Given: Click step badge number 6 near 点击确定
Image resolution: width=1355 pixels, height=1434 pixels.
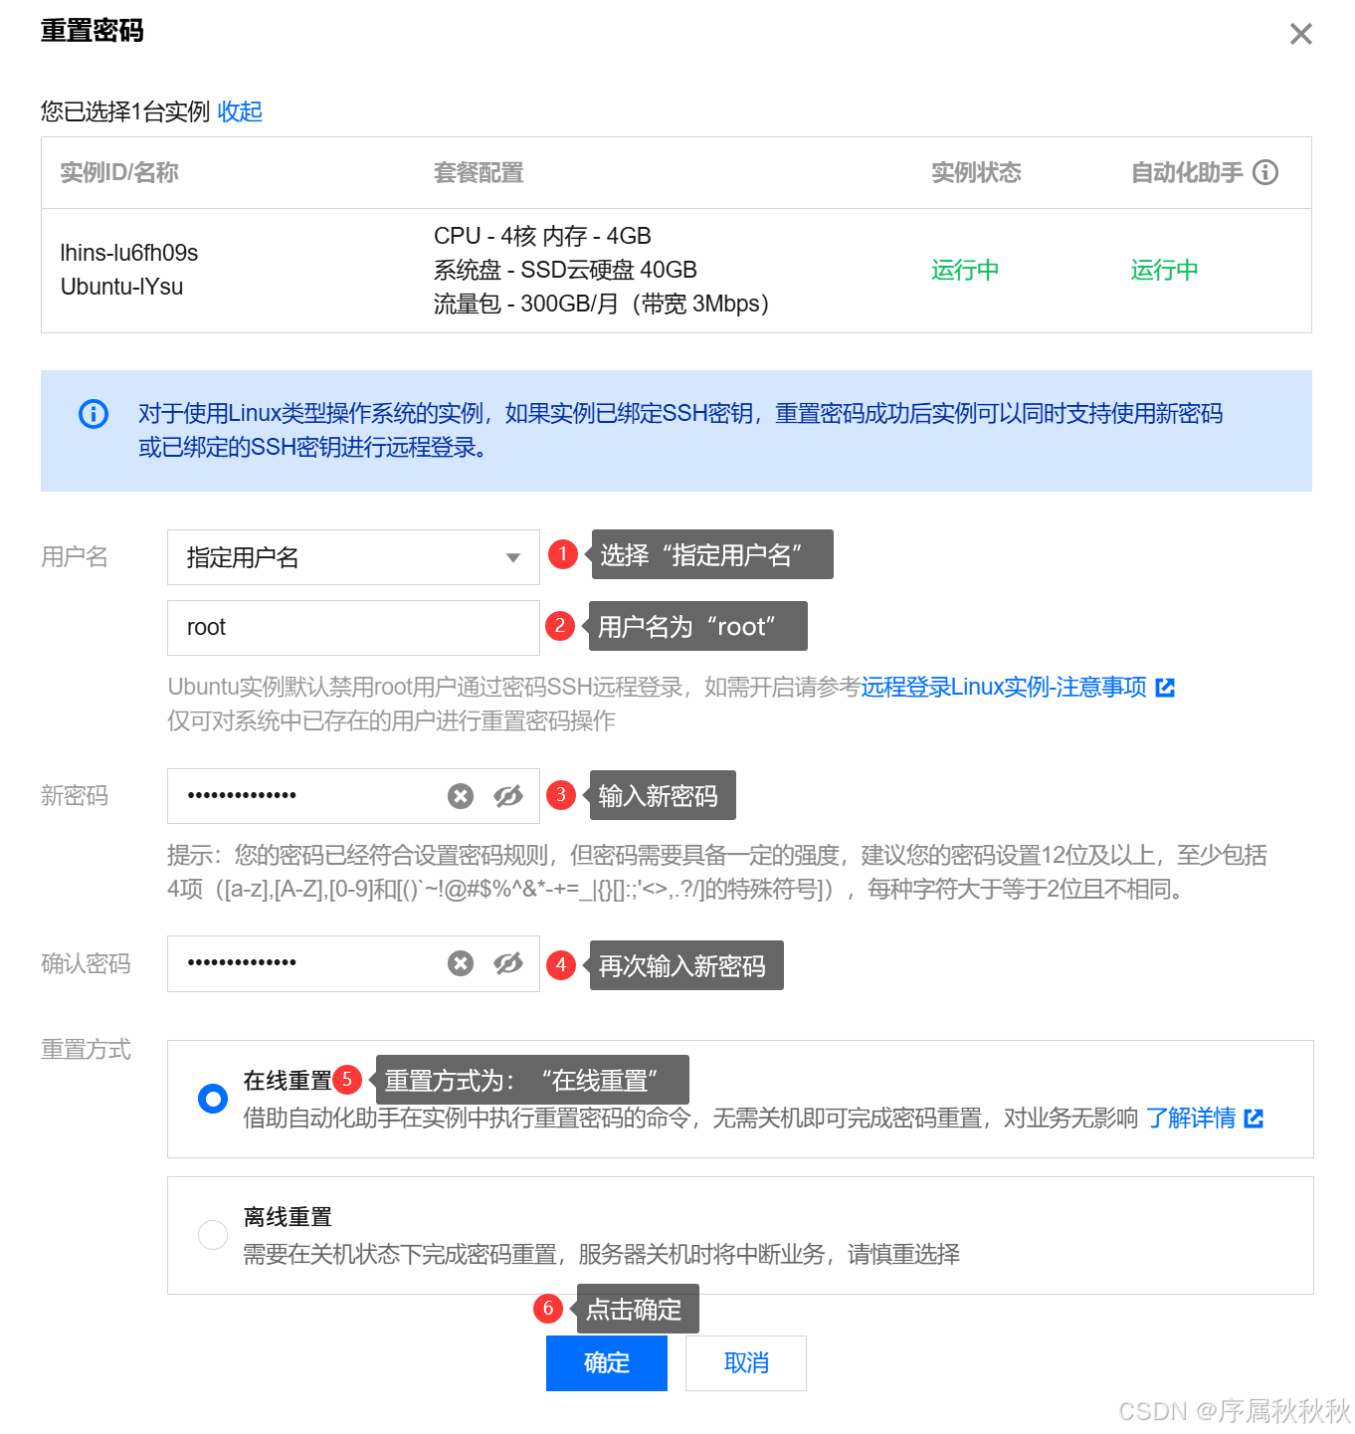Looking at the screenshot, I should pos(548,1310).
